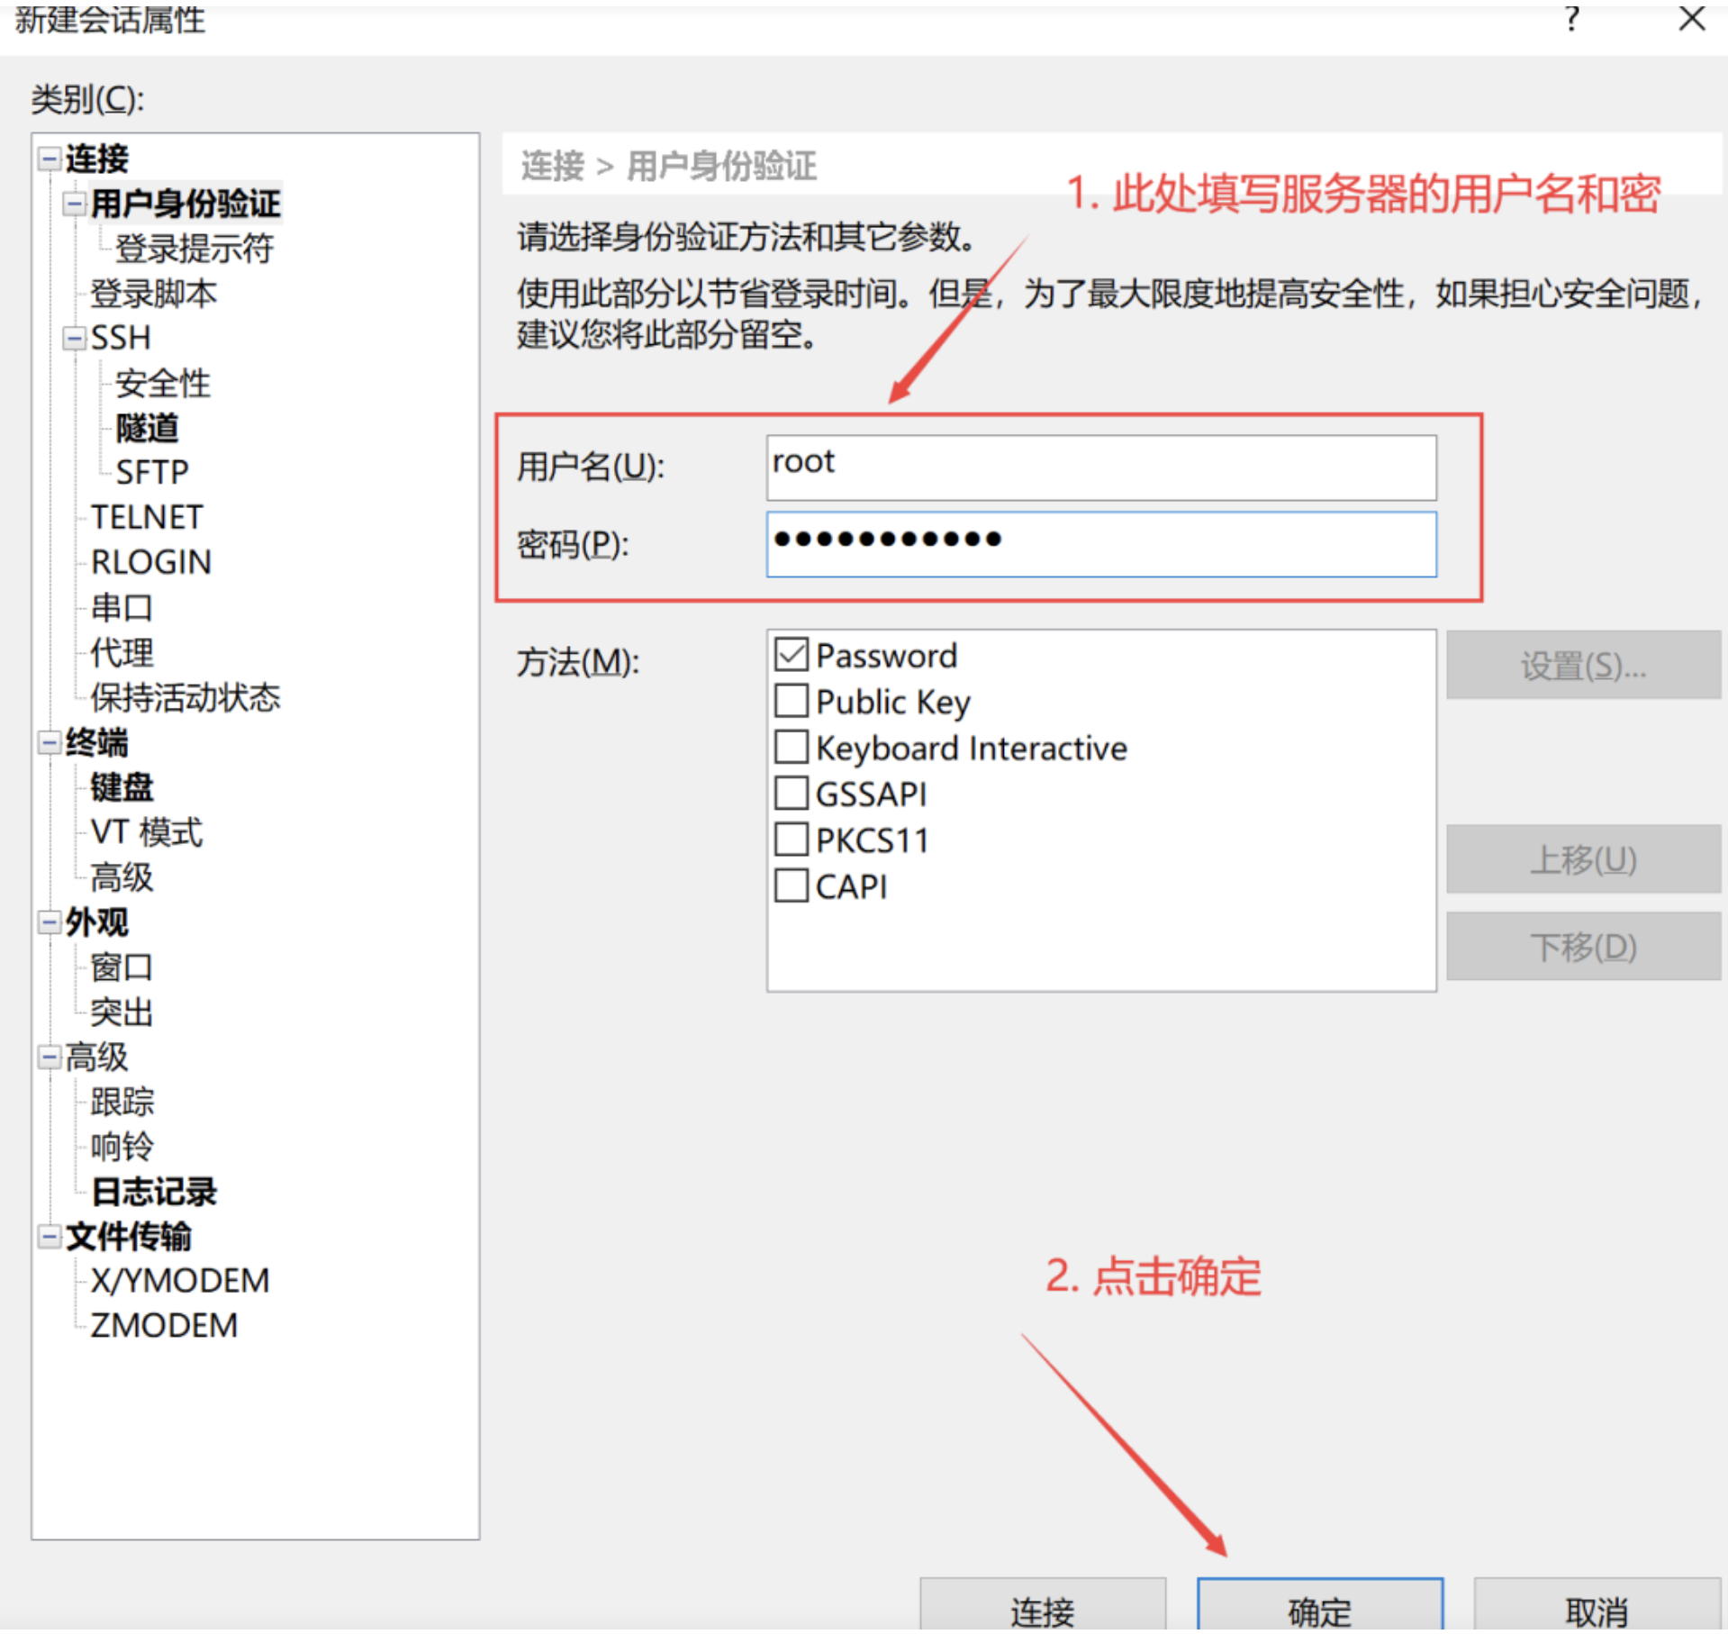Select 终端 in the category tree
Viewport: 1728px width, 1634px height.
(97, 743)
